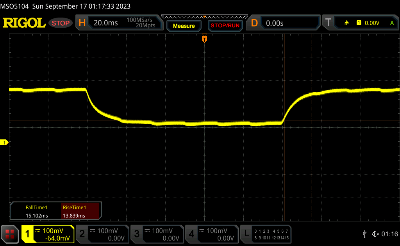This screenshot has width=400, height=246.
Task: Open the Measure menu
Action: (x=184, y=26)
